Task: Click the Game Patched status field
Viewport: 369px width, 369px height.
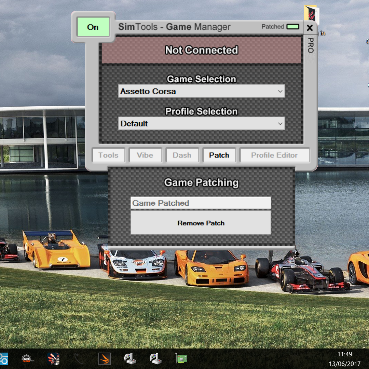Action: click(x=201, y=203)
